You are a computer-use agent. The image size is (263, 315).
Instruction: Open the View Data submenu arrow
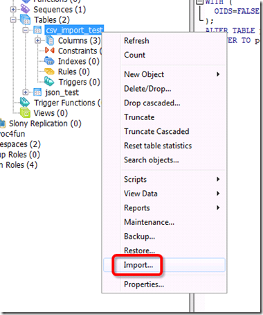tap(218, 194)
